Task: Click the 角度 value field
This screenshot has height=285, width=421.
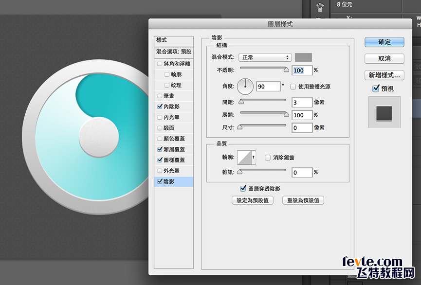Action: pos(268,87)
